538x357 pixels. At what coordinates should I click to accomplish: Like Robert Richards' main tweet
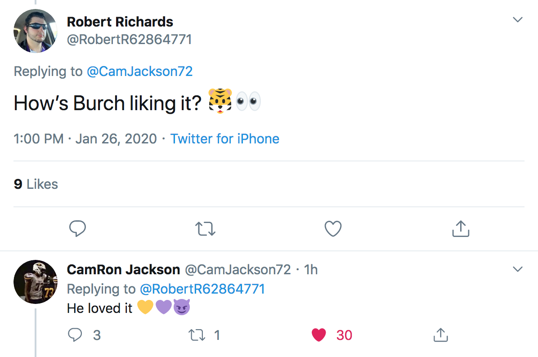tap(333, 229)
